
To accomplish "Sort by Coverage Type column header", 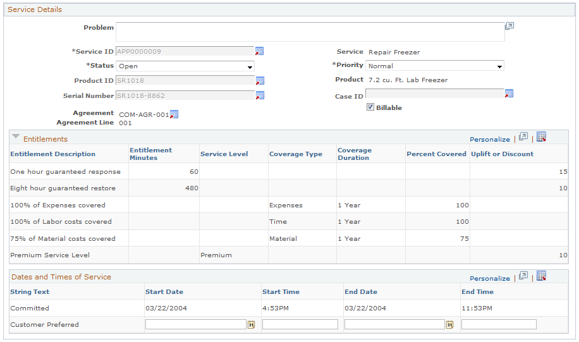I will (296, 154).
